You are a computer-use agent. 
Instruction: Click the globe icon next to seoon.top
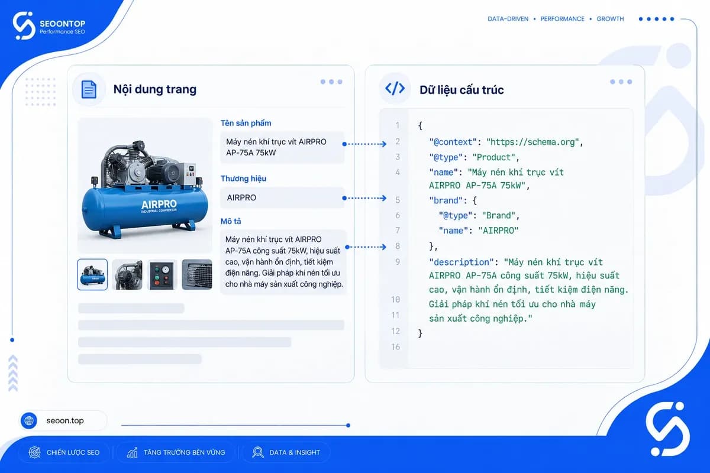click(x=29, y=420)
